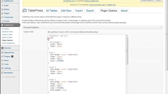
Task: Click the All Tables submenu link
Action: pos(5,29)
